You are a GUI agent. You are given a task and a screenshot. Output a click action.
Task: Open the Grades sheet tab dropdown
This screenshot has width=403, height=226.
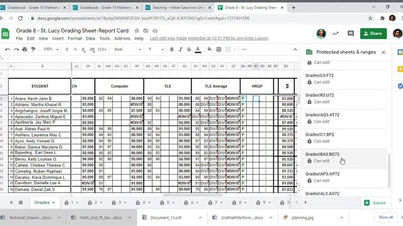54,203
